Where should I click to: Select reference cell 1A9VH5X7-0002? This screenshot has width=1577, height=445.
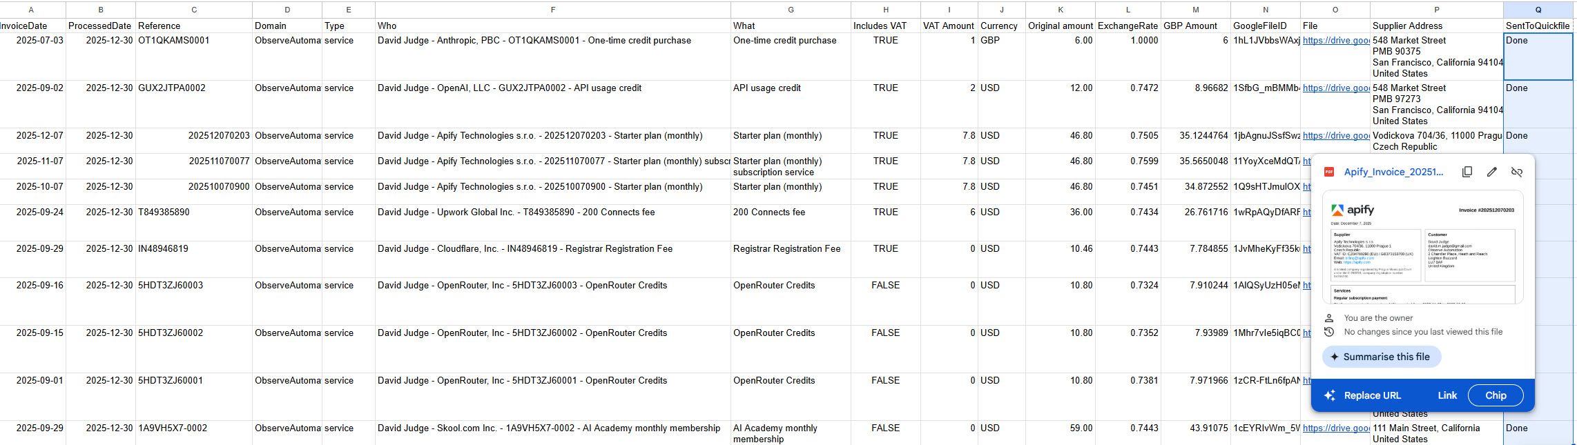(x=194, y=433)
